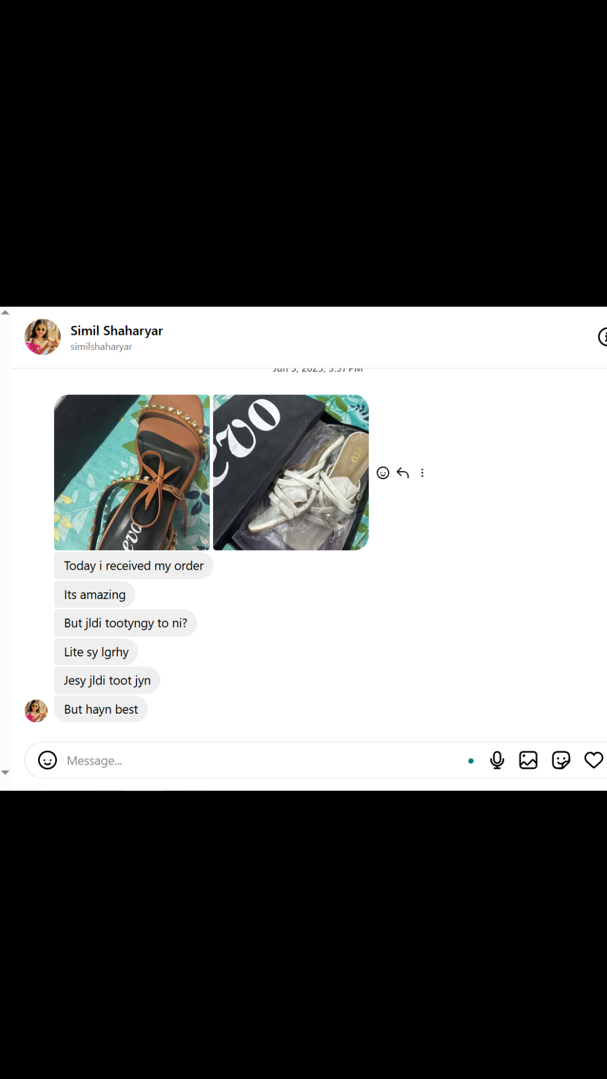Click the similshaharyar username
The width and height of the screenshot is (607, 1079).
pyautogui.click(x=101, y=347)
